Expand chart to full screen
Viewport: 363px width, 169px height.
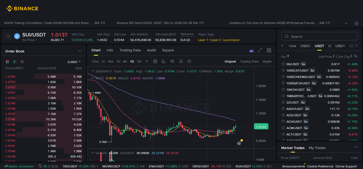[260, 50]
